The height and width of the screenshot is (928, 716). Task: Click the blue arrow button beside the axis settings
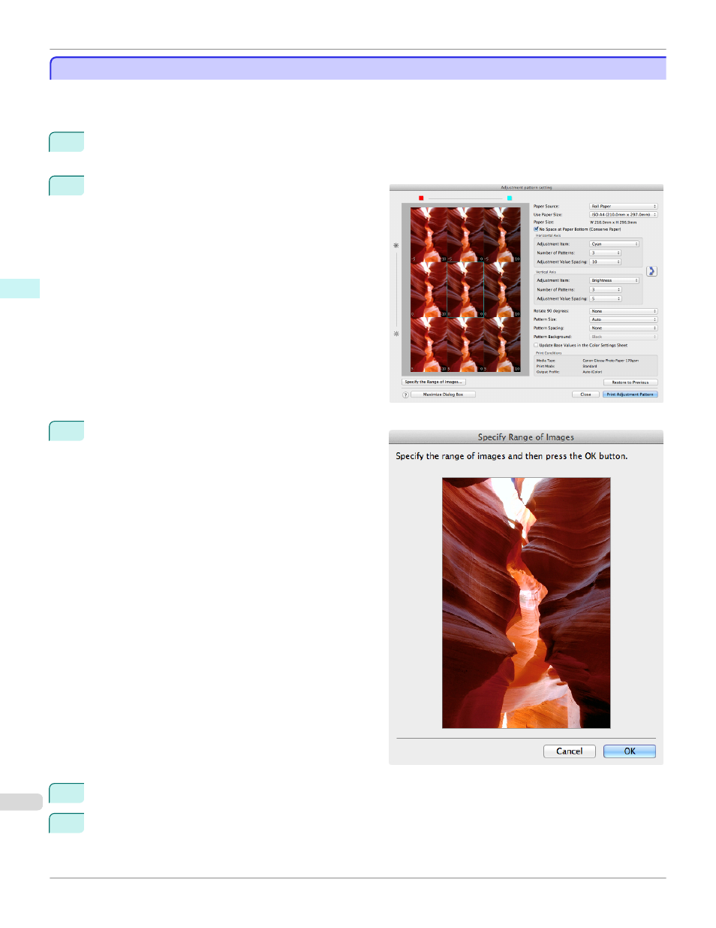tap(651, 271)
